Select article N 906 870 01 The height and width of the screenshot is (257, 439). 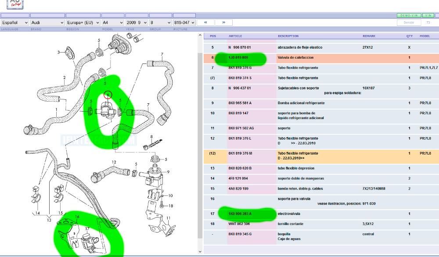point(240,47)
